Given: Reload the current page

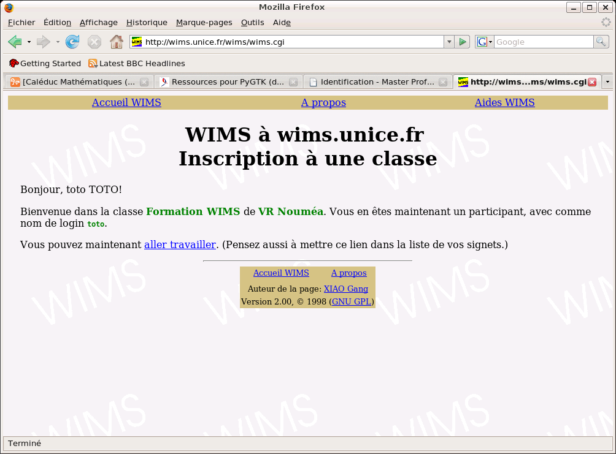Looking at the screenshot, I should pos(72,42).
